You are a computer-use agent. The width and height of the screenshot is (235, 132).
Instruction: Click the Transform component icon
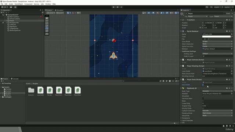pyautogui.click(x=183, y=20)
